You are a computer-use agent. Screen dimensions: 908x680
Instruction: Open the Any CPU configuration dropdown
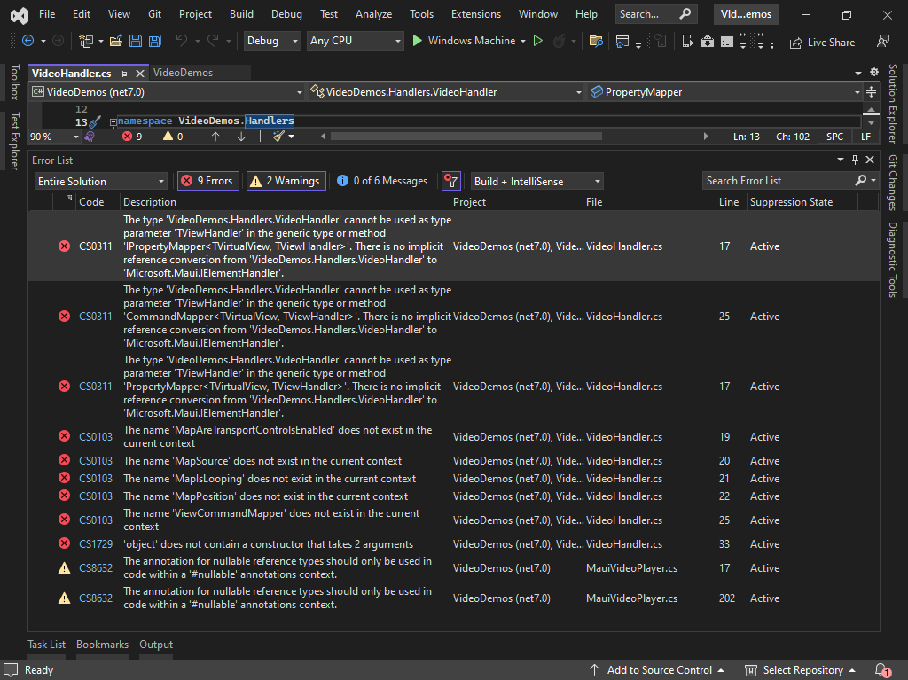tap(355, 41)
